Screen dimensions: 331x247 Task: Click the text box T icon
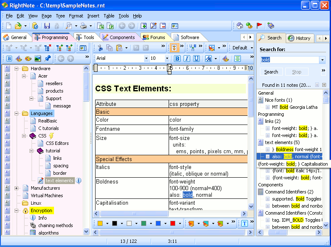tap(245, 223)
